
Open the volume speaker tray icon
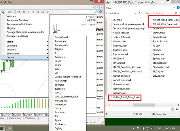(152, 128)
